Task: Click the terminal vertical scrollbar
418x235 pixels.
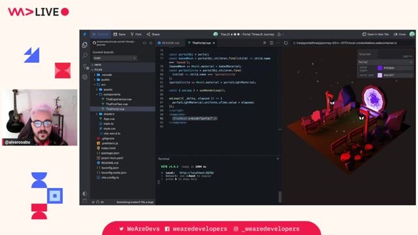Action: coord(280,196)
